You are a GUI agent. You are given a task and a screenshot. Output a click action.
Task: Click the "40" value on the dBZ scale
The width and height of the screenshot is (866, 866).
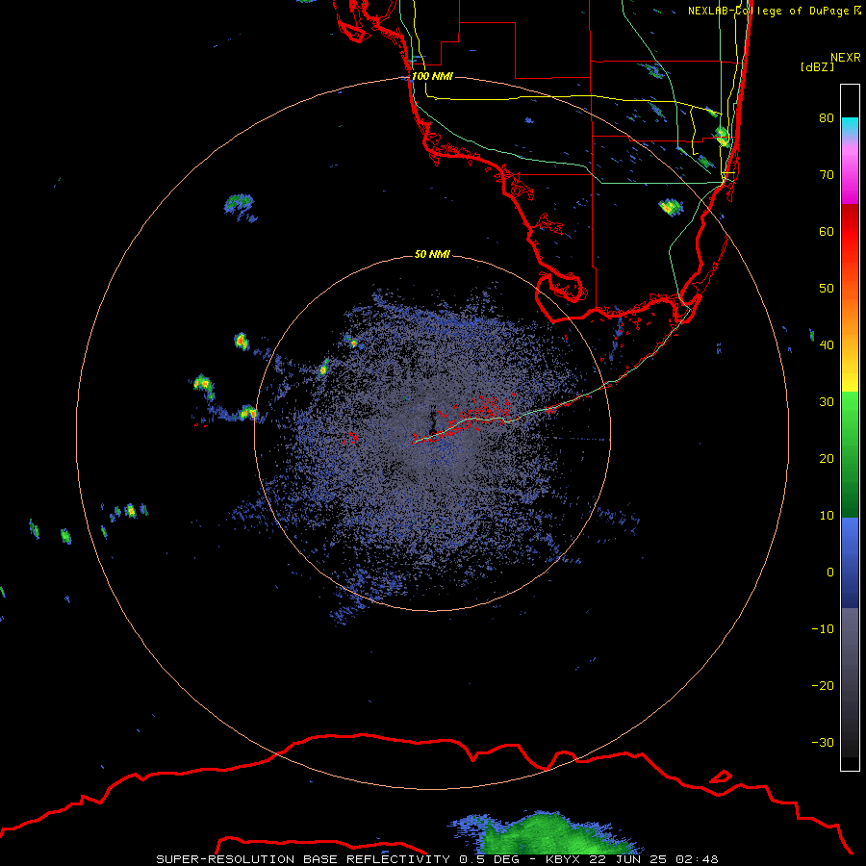827,345
